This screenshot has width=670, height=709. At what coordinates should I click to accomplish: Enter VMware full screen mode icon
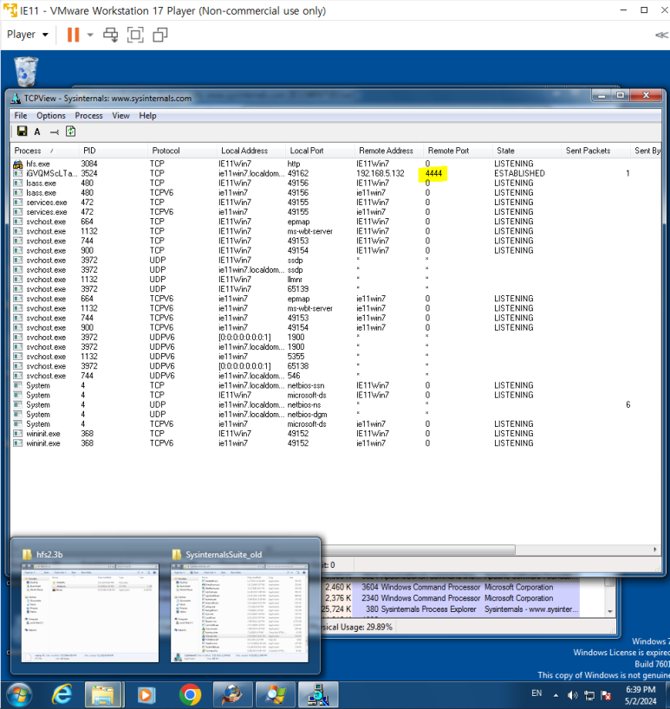135,35
